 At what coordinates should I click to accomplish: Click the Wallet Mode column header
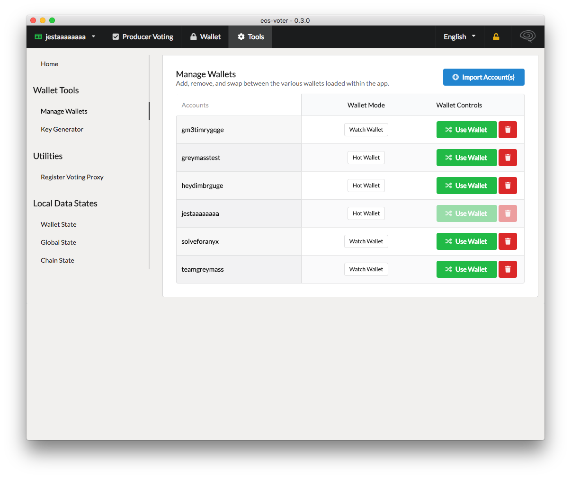366,105
